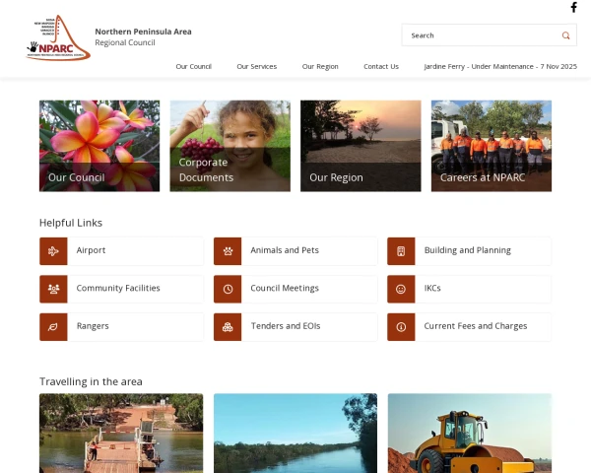
Task: Click the Current Fees and Charges info icon
Action: [x=401, y=326]
